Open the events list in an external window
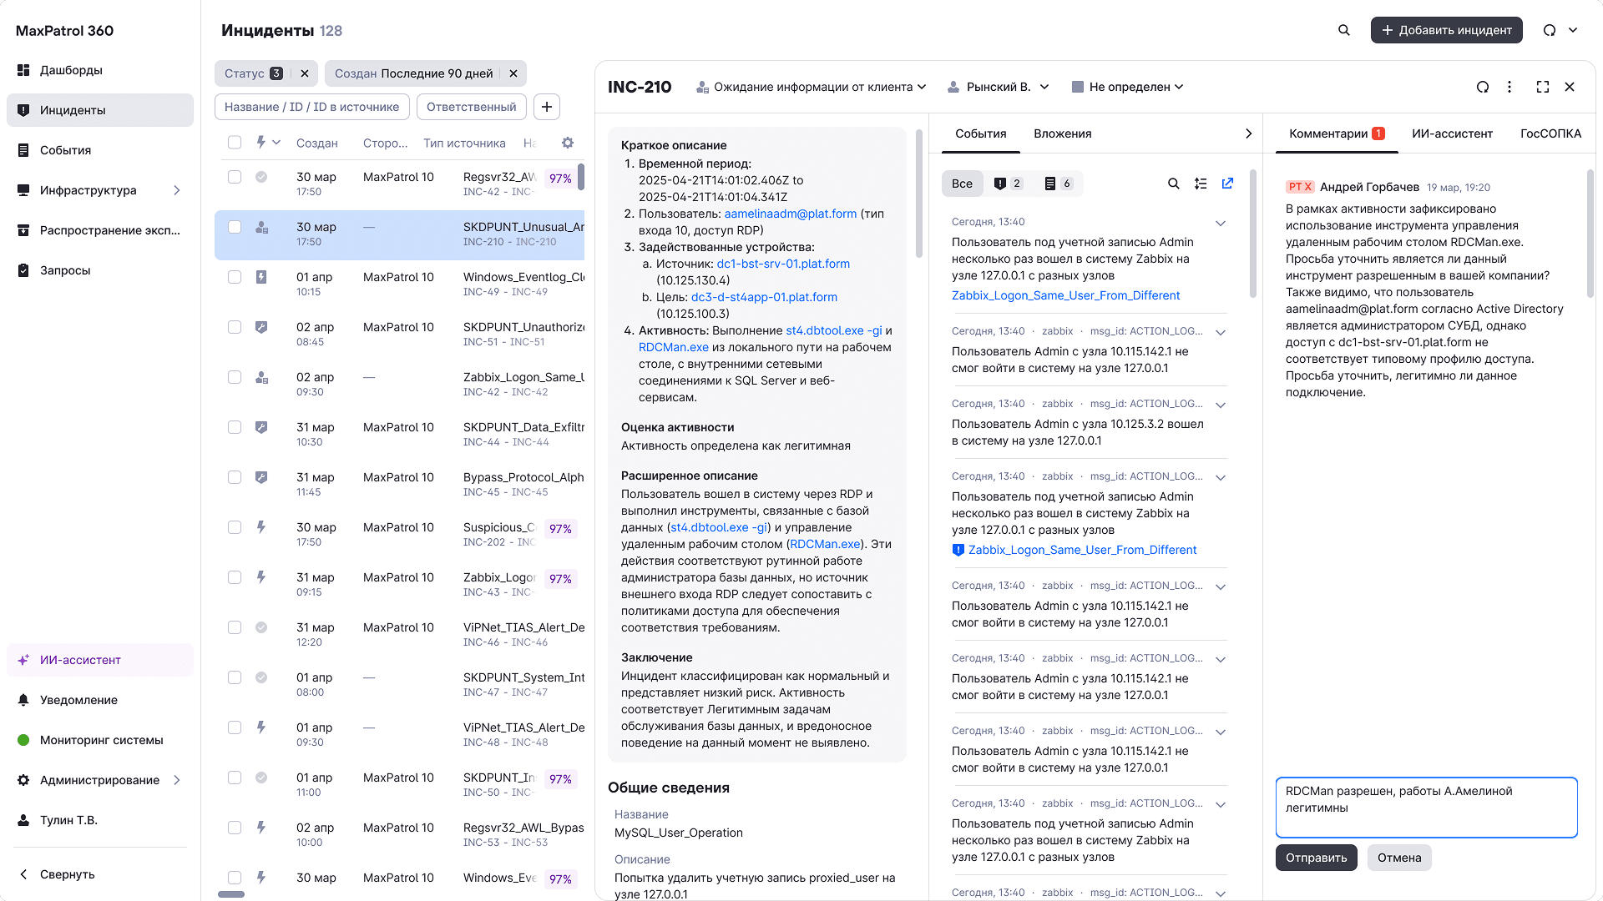This screenshot has height=901, width=1603. [1227, 184]
